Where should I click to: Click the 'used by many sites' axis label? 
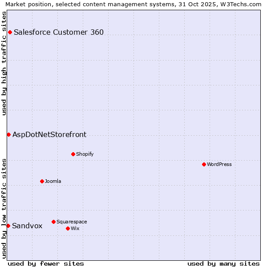(223, 263)
